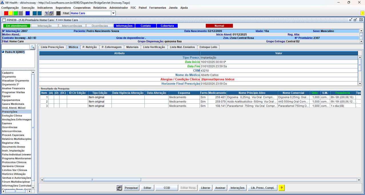Image resolution: width=365 pixels, height=195 pixels.
Task: Click the Assinar button
Action: pos(220,188)
